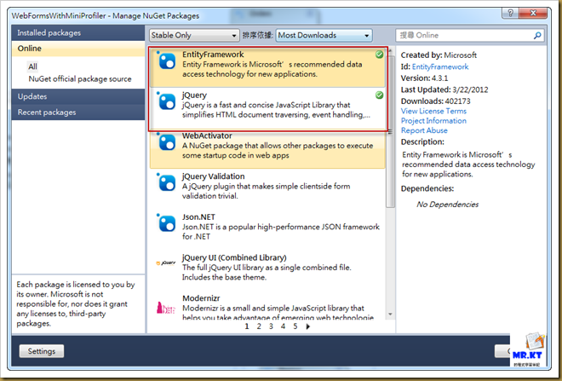Select page 1 in the pager
Image resolution: width=562 pixels, height=381 pixels.
(247, 326)
